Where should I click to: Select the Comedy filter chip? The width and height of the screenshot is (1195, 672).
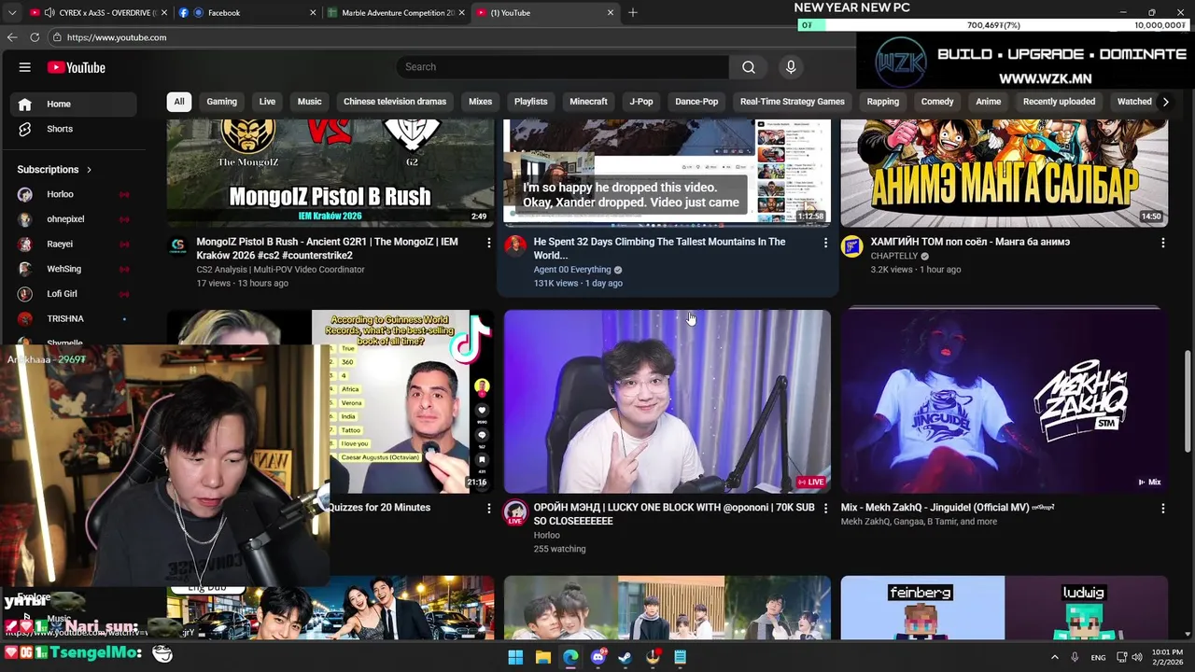pyautogui.click(x=937, y=102)
